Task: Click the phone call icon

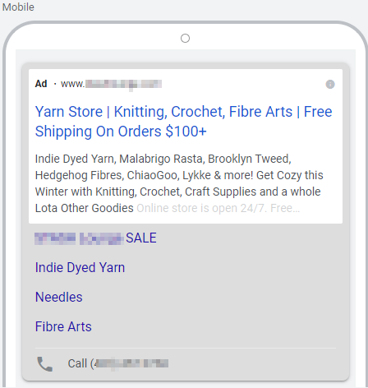Action: [45, 364]
